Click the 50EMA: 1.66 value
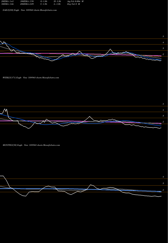This screenshot has width=168, height=243. [7, 4]
